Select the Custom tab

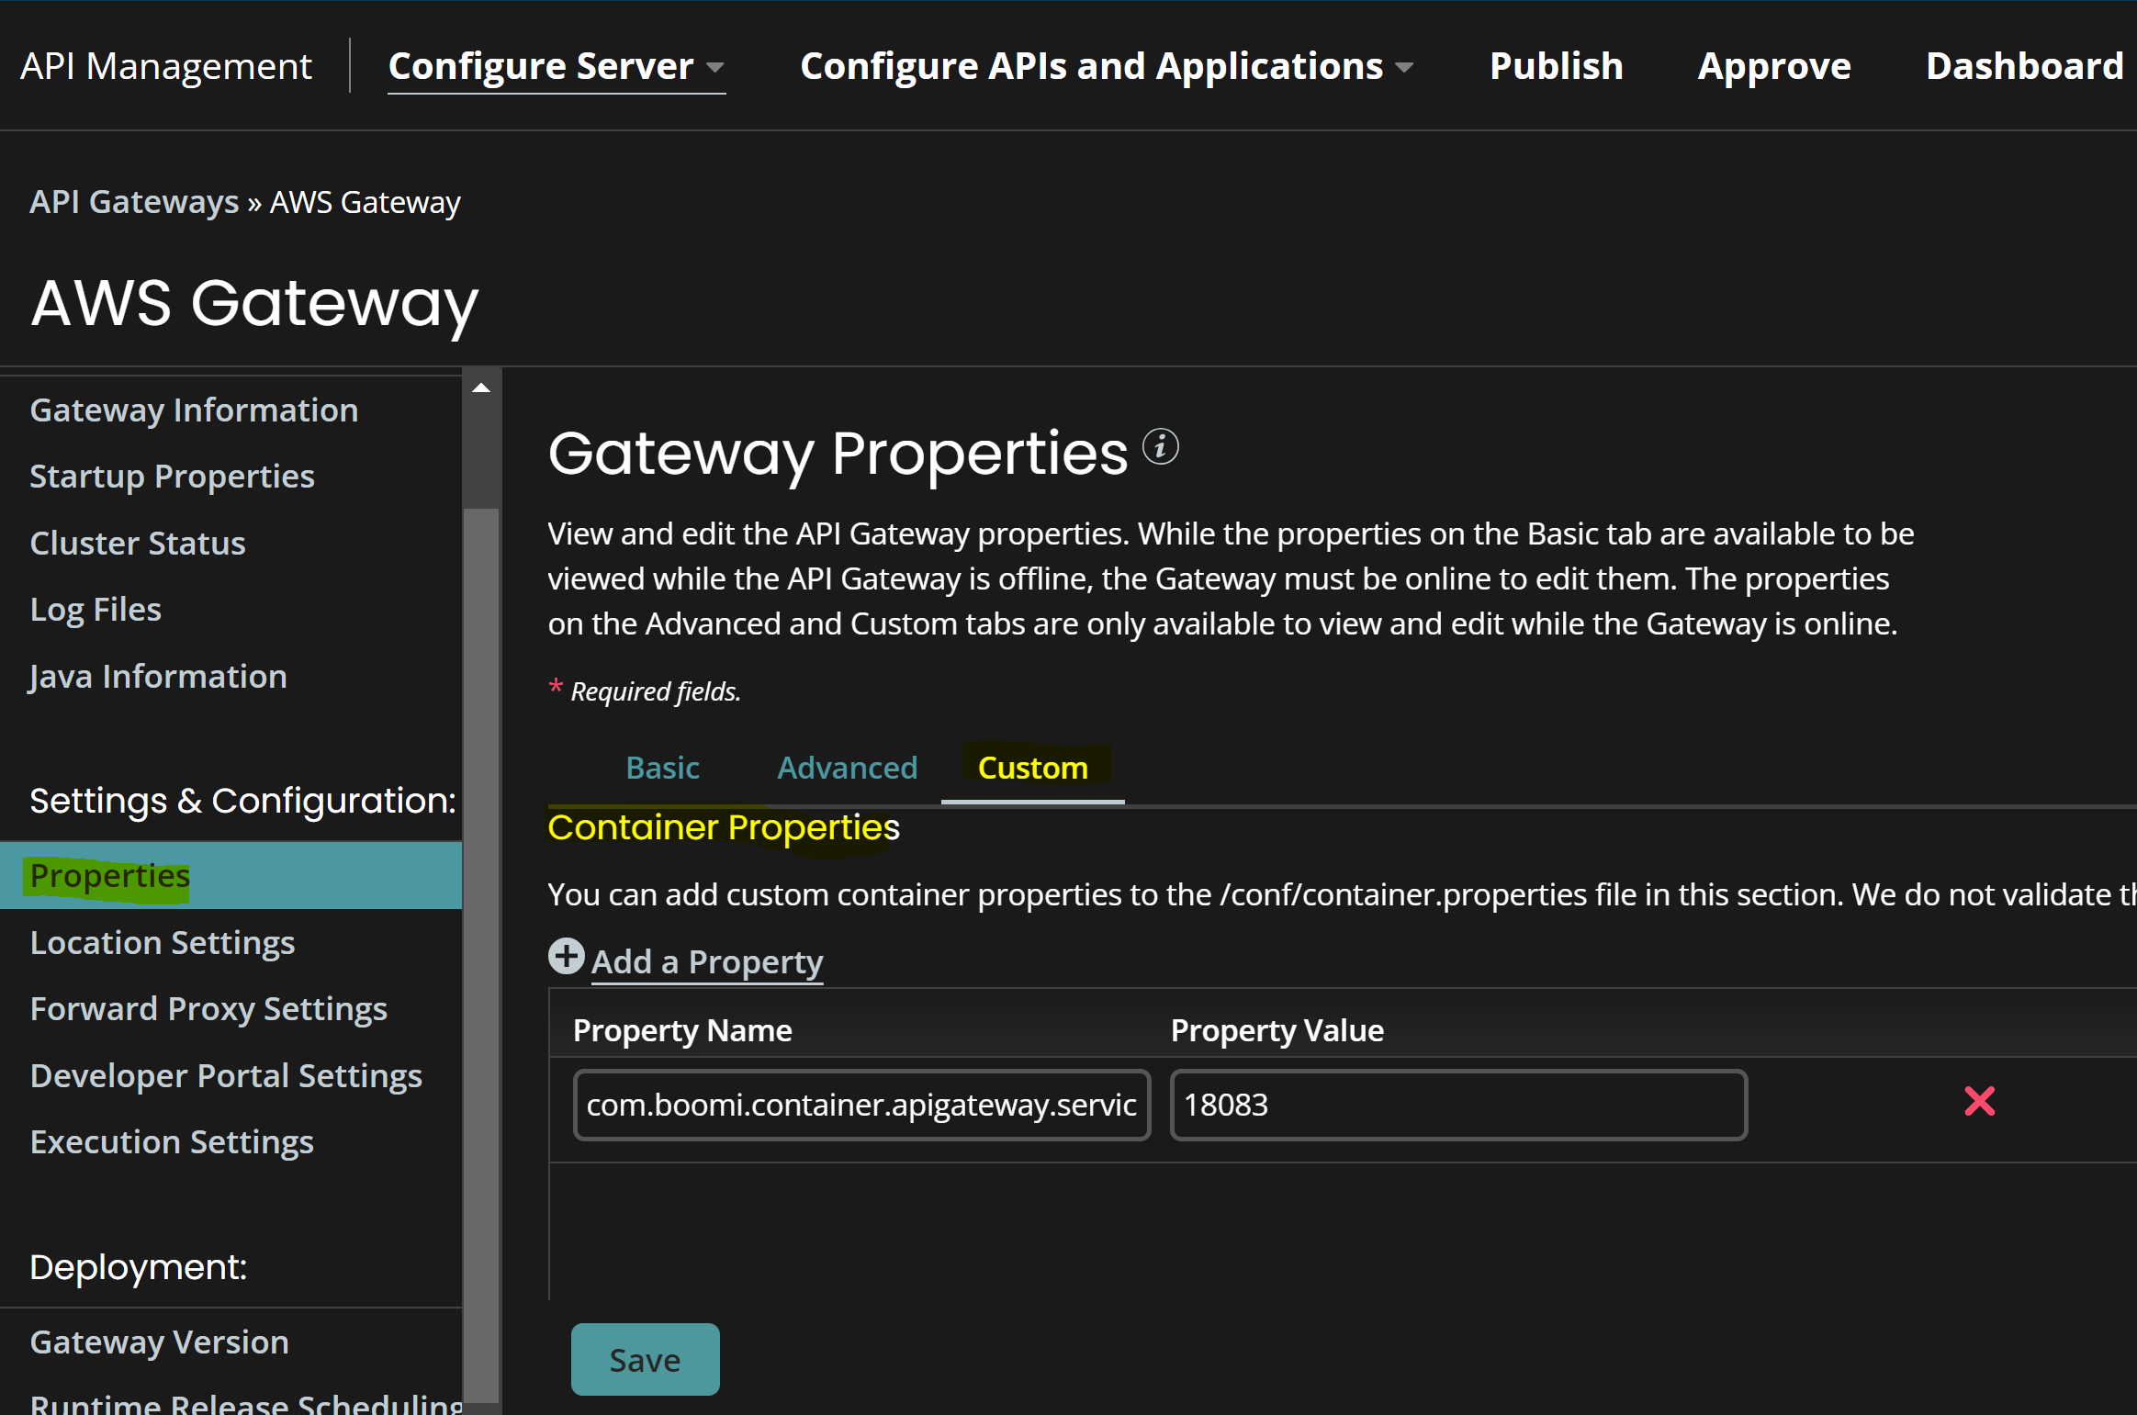pos(1032,768)
